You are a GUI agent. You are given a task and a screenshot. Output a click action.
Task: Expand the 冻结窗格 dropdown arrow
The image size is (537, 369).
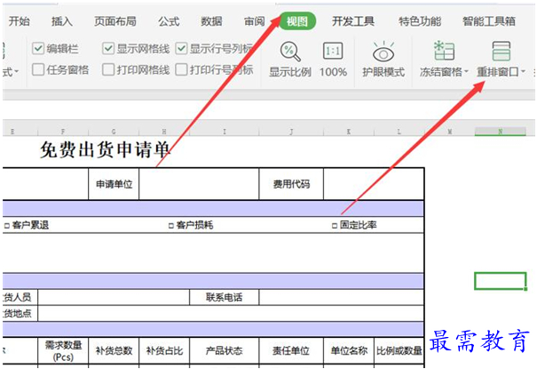[x=466, y=72]
